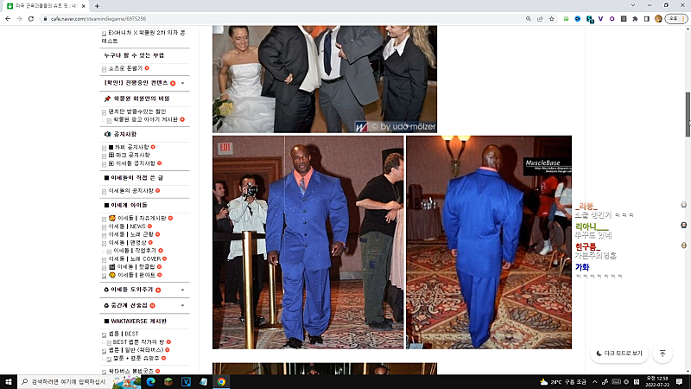Viewport: 691px width, 389px height.
Task: Select the Naver cafe browser tab
Action: 44,6
